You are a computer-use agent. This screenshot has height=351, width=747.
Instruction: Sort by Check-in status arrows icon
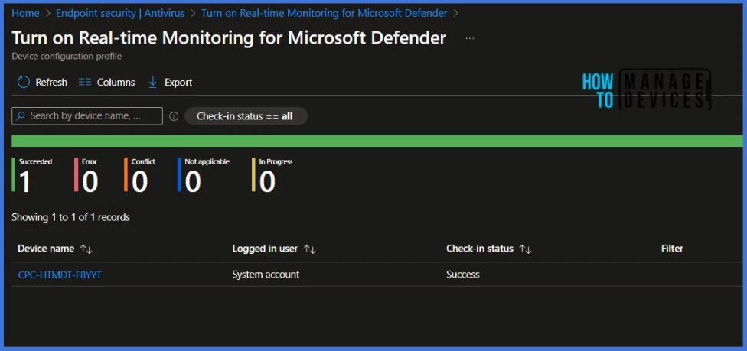(525, 249)
